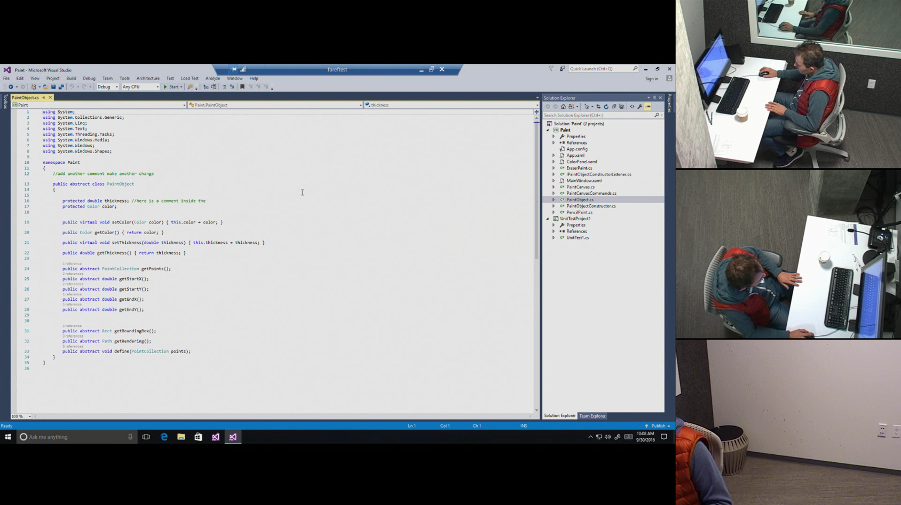901x505 pixels.
Task: Click the Sign in link
Action: 651,79
